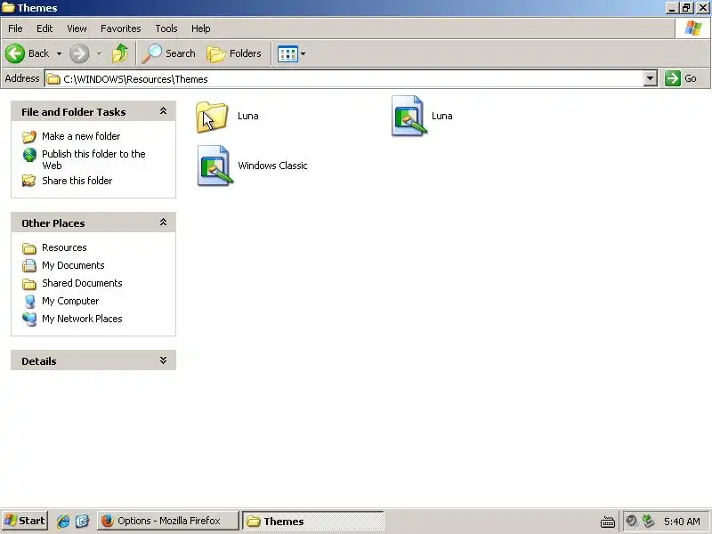Image resolution: width=712 pixels, height=534 pixels.
Task: Open the My Network Places link
Action: [x=82, y=319]
